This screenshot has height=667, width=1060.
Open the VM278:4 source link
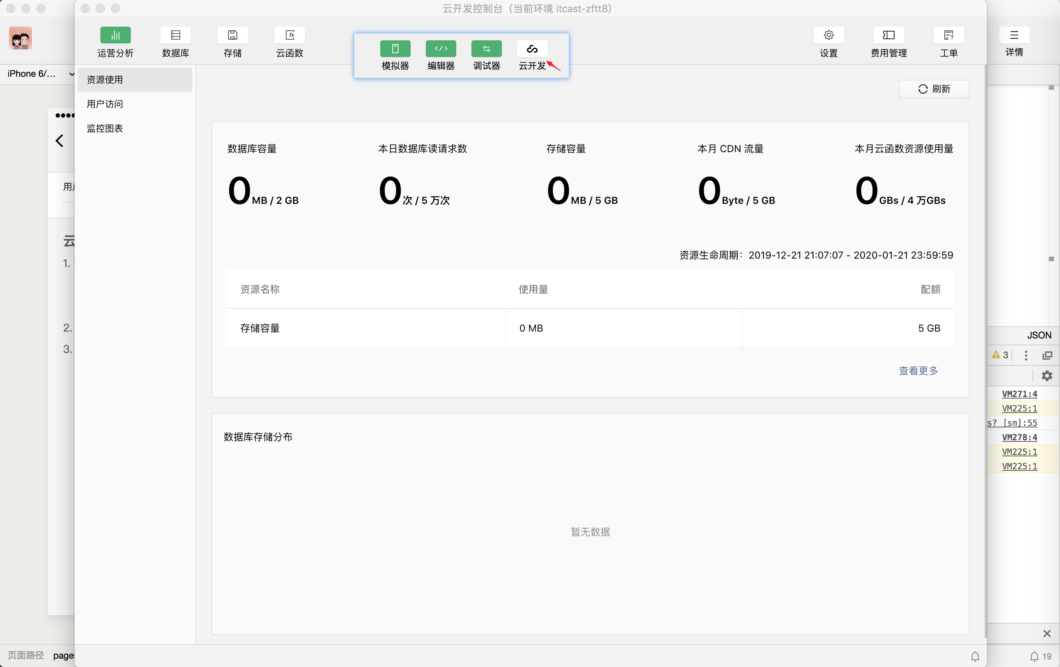tap(1019, 437)
